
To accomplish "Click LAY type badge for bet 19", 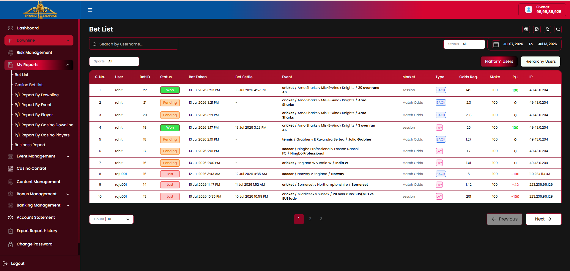I will point(439,128).
